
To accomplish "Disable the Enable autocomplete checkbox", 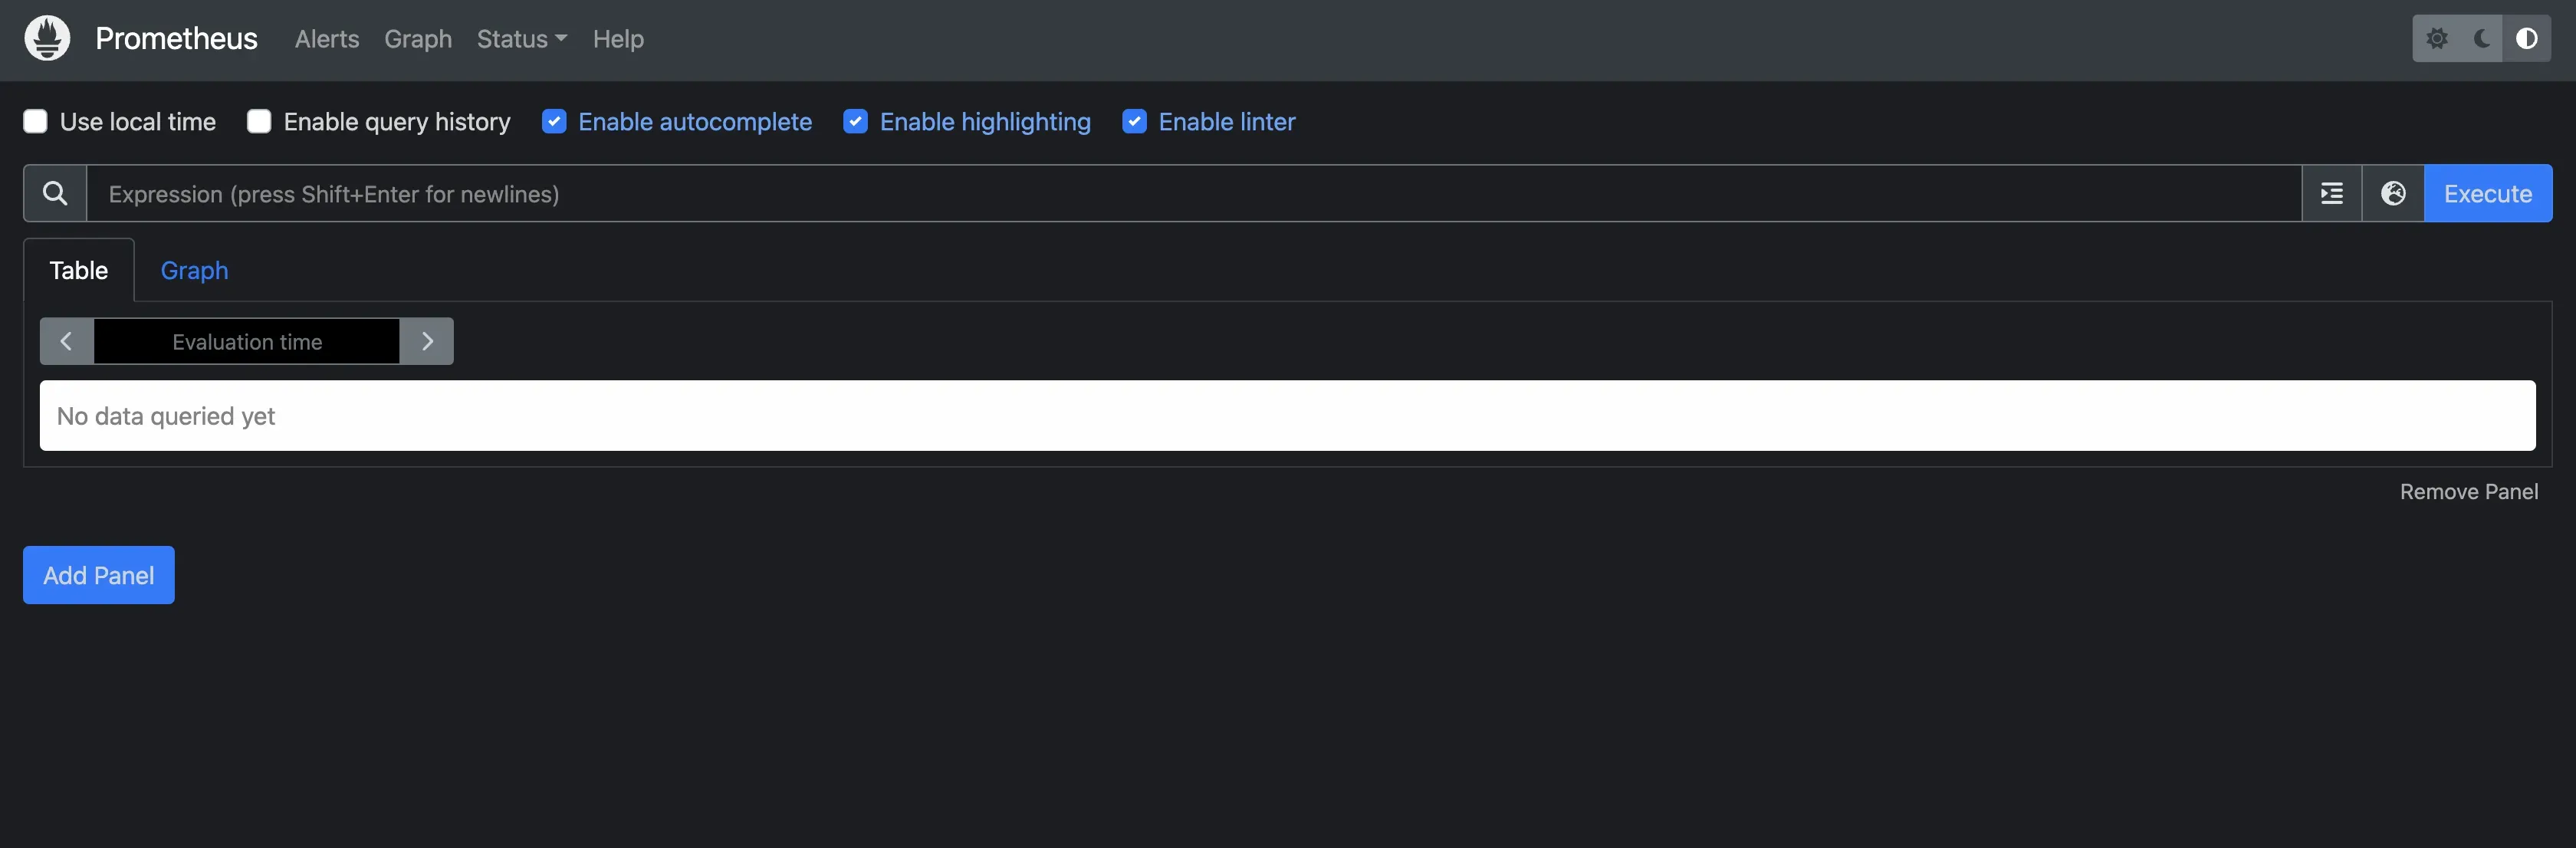I will click(x=554, y=121).
